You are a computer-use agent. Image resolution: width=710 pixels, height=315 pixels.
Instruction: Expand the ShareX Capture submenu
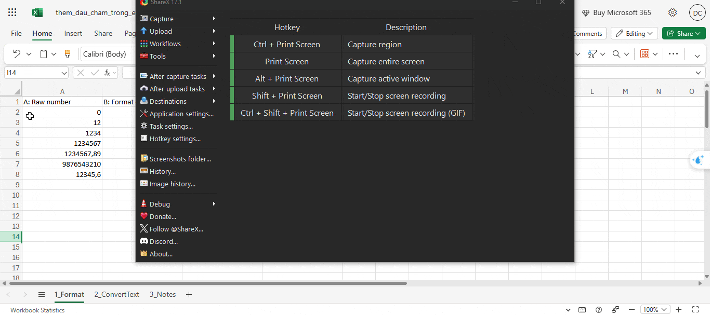pos(178,19)
